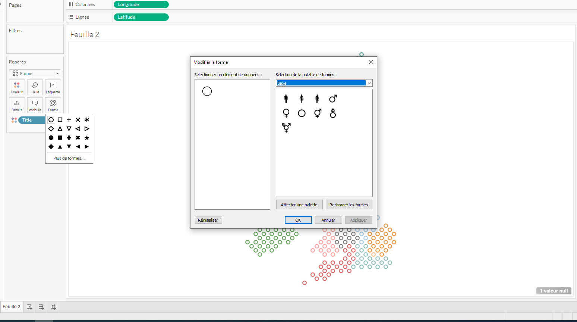Viewport: 577px width, 322px height.
Task: Pick the half-man half-woman silhouette shape
Action: 317,99
